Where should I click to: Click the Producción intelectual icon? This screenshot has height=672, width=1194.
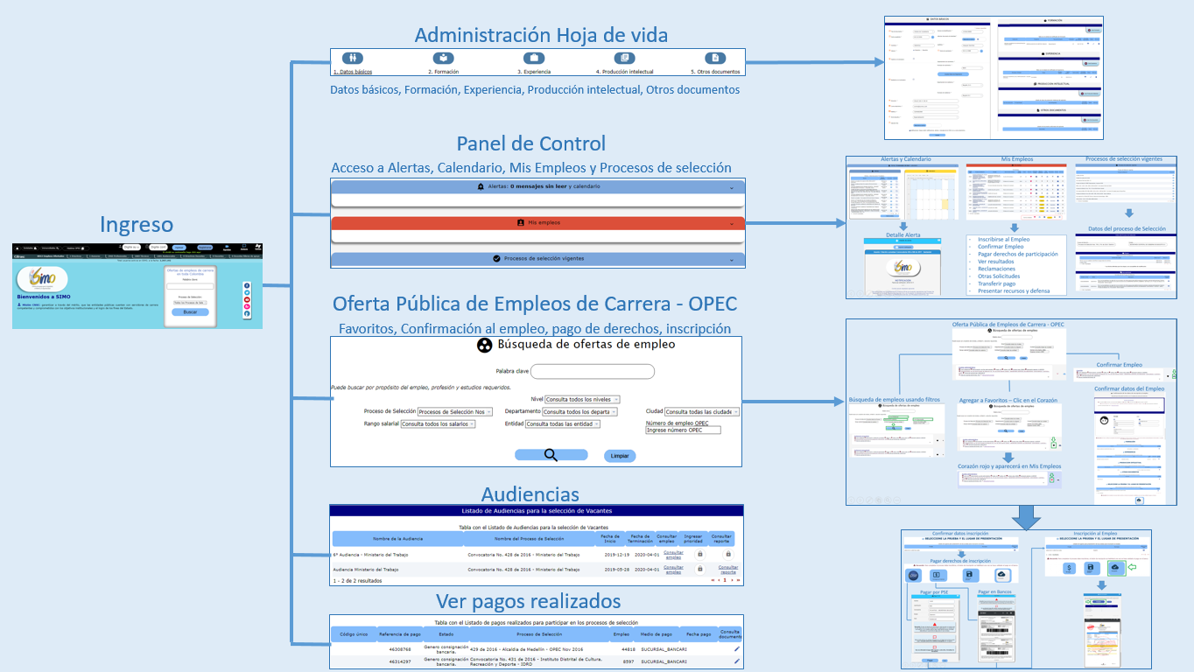(x=624, y=59)
